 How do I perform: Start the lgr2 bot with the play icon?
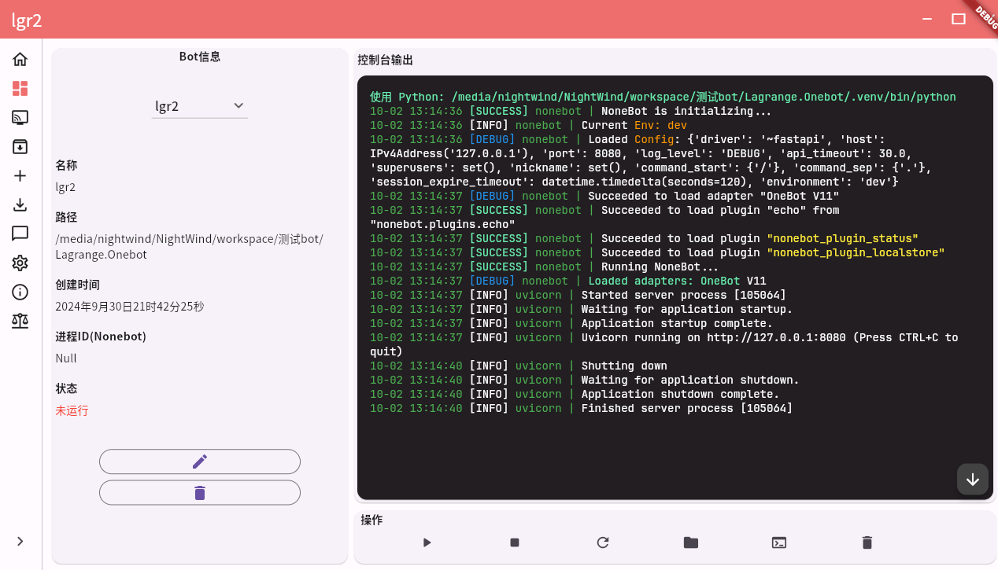[x=427, y=542]
